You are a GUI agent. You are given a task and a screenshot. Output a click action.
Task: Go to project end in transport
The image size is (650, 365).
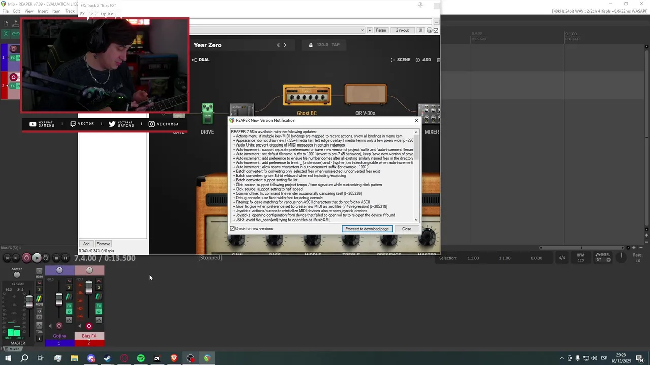[16, 258]
